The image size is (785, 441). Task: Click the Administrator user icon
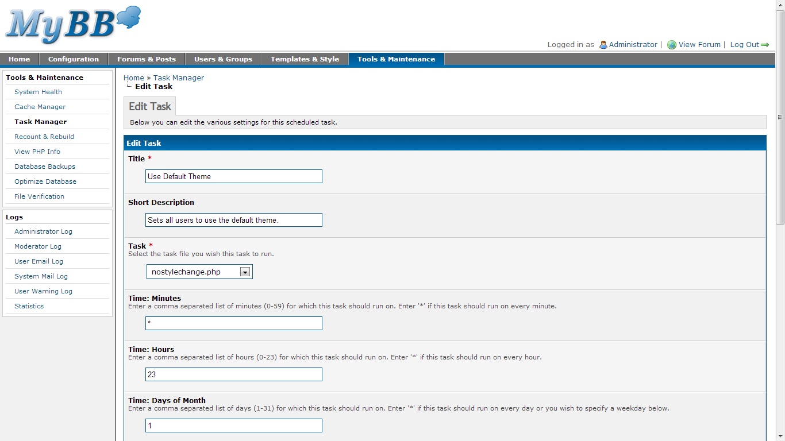pos(603,45)
